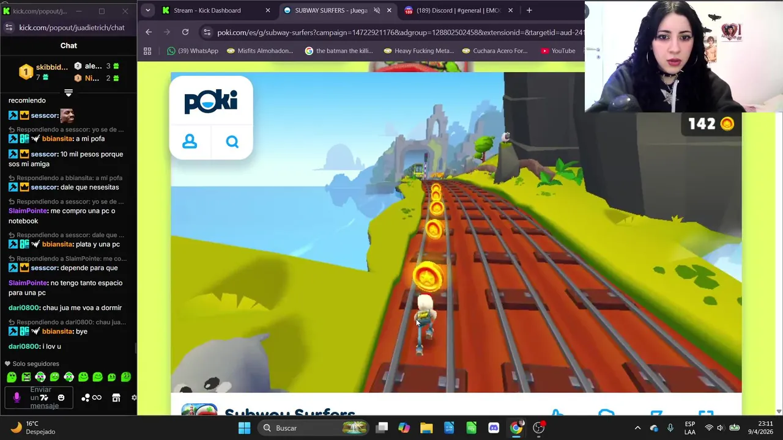The width and height of the screenshot is (783, 440).
Task: Open a new browser tab
Action: (529, 10)
